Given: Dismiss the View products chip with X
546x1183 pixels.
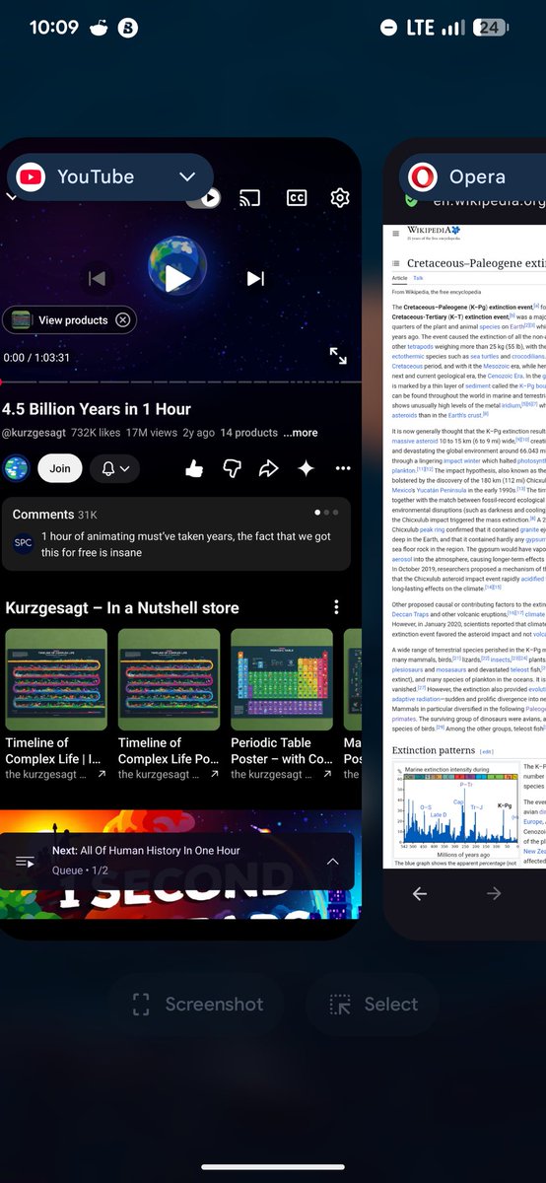Looking at the screenshot, I should click(x=122, y=320).
